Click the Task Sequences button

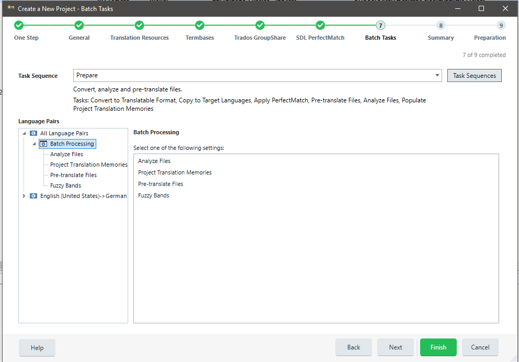(474, 76)
